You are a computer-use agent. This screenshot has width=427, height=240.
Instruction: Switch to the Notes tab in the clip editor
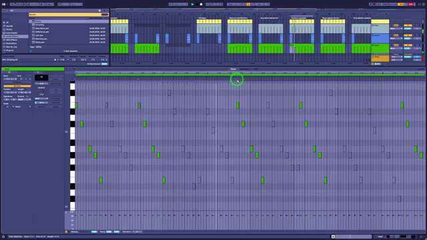coord(234,69)
